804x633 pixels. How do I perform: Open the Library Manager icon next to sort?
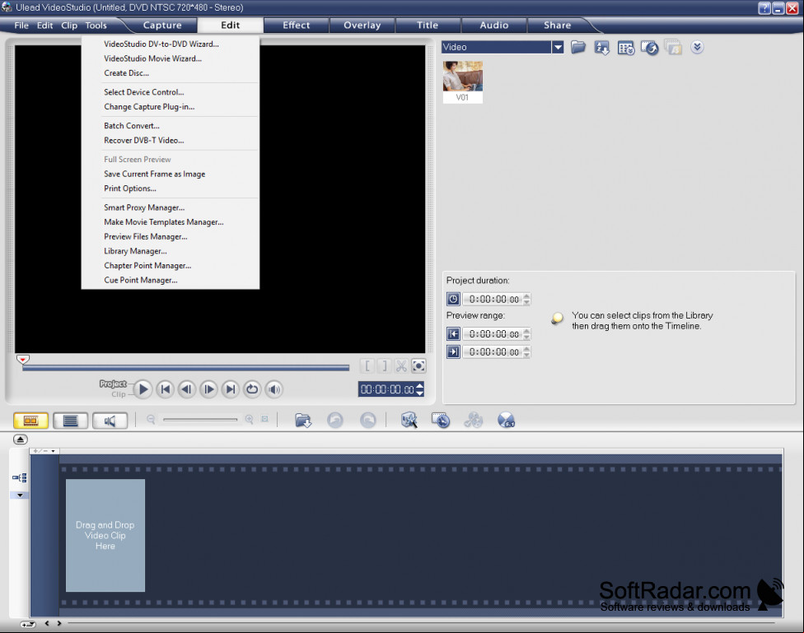[625, 48]
